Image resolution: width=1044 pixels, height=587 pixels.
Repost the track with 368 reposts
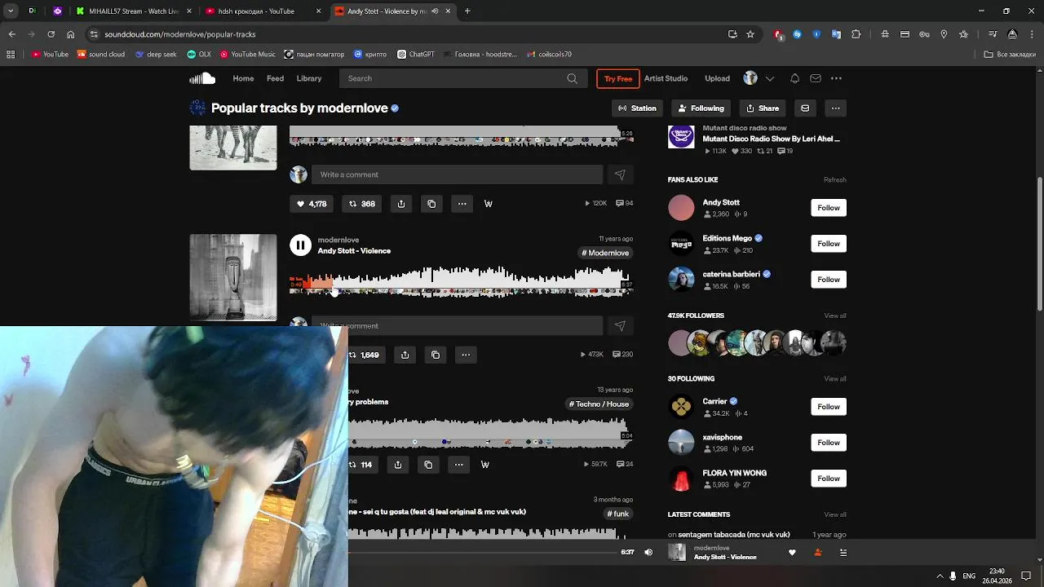click(362, 204)
